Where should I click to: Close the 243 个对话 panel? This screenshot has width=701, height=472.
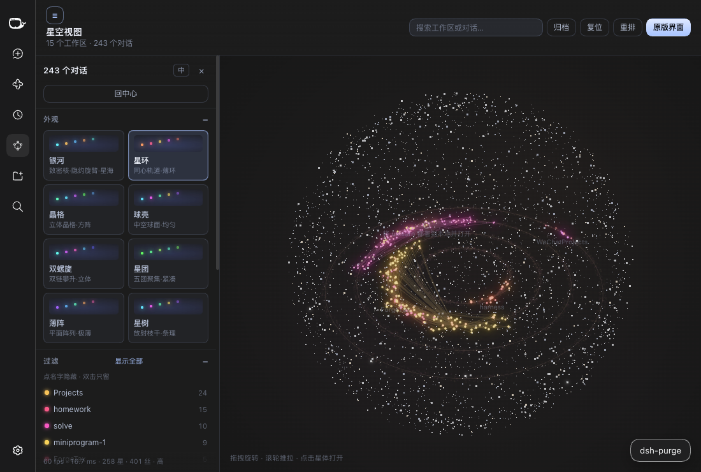(201, 71)
